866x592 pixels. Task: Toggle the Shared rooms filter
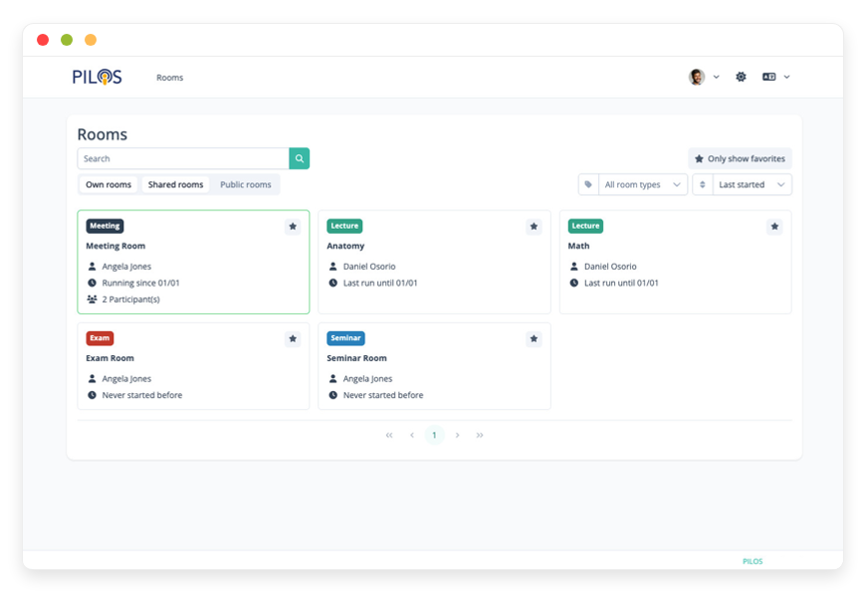(x=175, y=184)
